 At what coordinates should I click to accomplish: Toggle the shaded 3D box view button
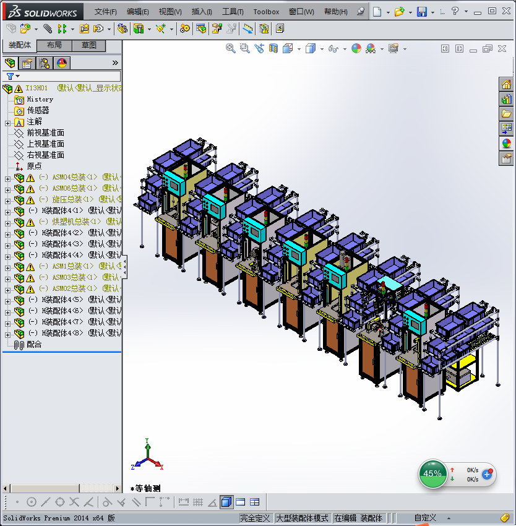coord(226,502)
